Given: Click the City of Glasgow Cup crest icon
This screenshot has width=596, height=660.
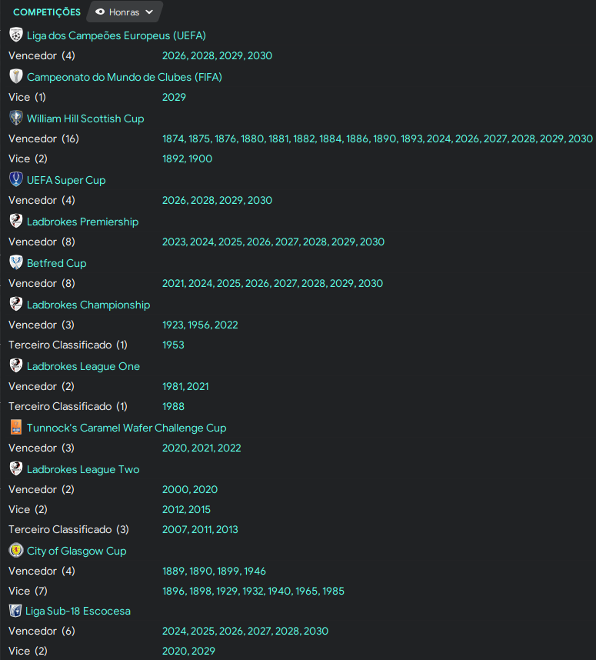Looking at the screenshot, I should coord(16,551).
